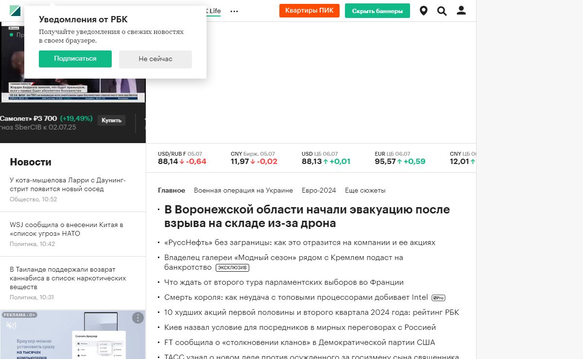Open the «РуссНефть» без заграницы article
This screenshot has width=583, height=359.
[x=300, y=242]
